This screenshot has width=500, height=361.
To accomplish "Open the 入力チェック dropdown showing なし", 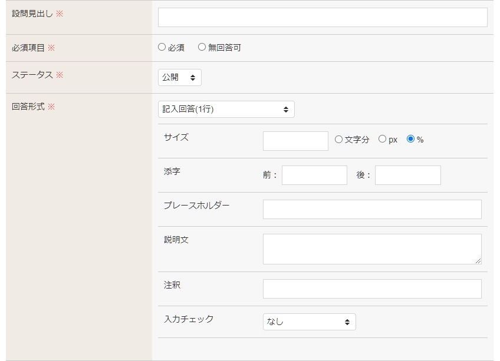I will (x=310, y=322).
